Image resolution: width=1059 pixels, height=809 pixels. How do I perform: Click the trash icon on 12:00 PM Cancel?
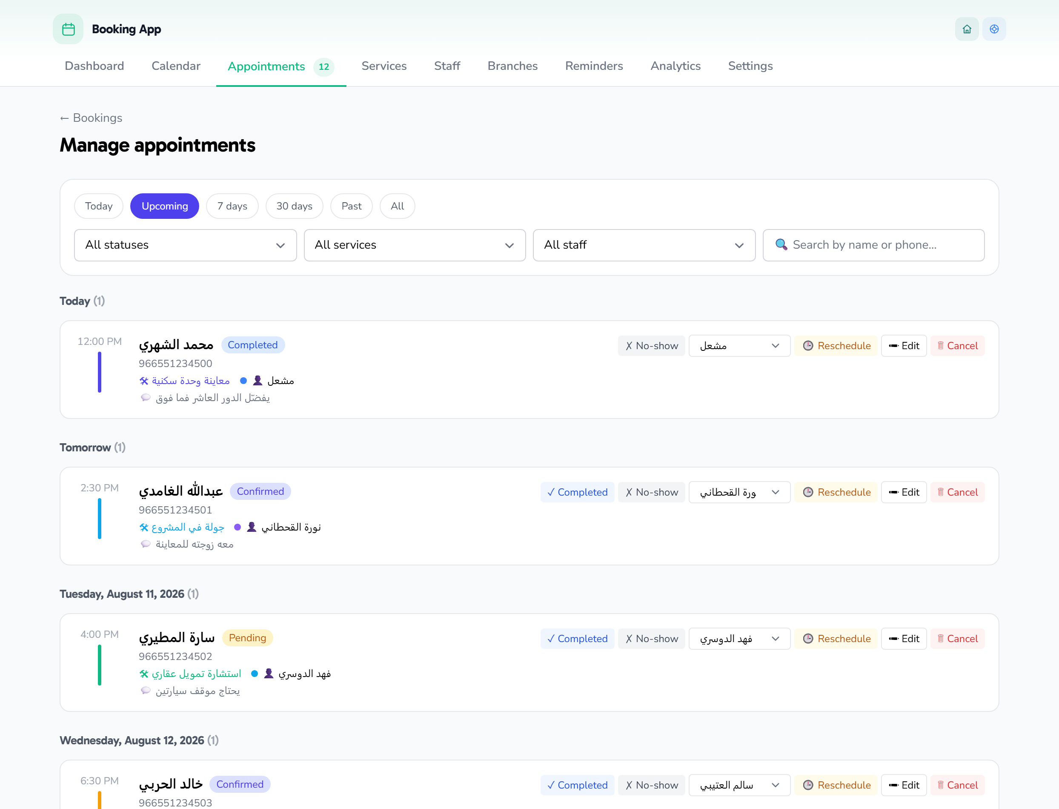[x=941, y=346]
